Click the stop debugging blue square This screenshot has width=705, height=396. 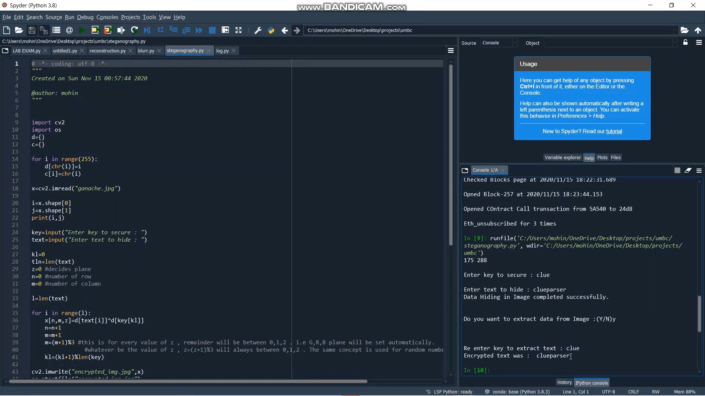[212, 30]
